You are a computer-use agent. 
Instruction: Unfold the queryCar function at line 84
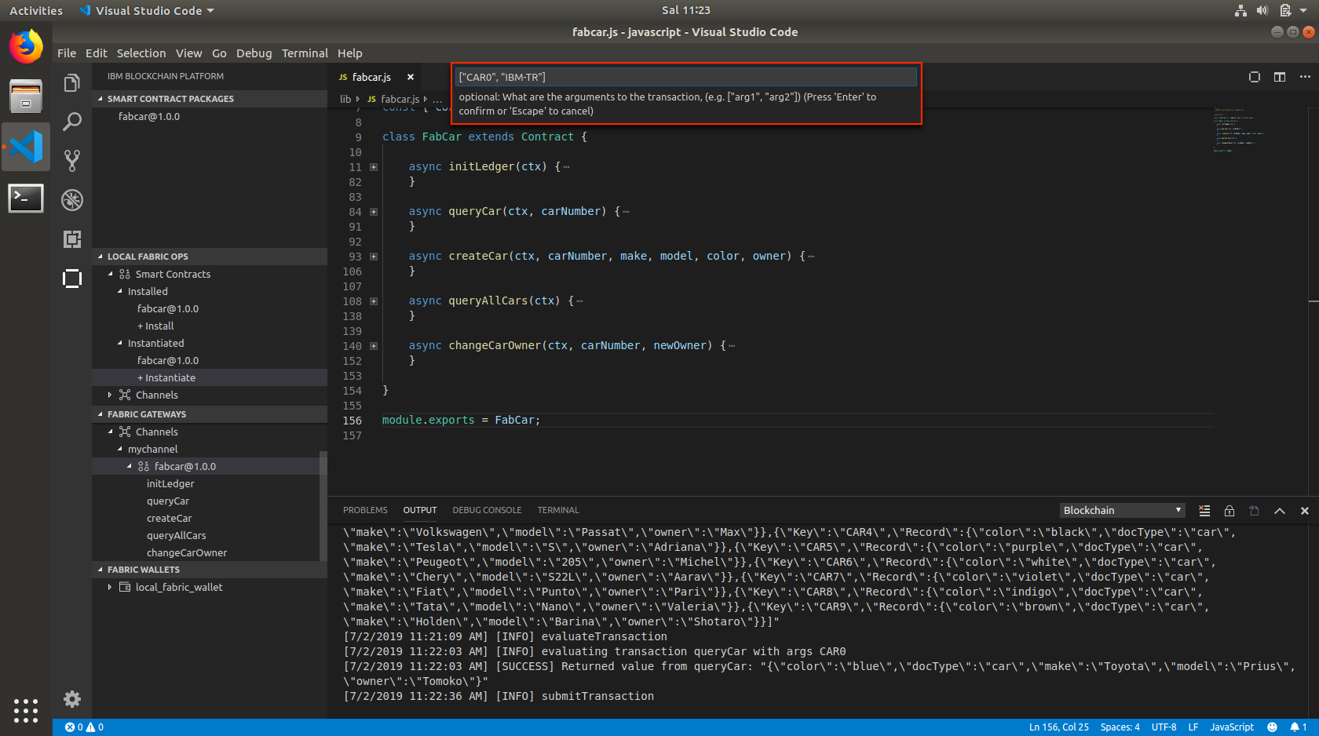coord(374,212)
